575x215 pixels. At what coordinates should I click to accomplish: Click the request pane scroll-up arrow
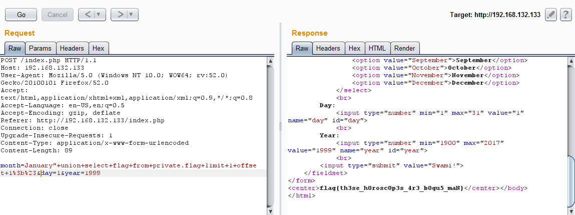point(271,60)
